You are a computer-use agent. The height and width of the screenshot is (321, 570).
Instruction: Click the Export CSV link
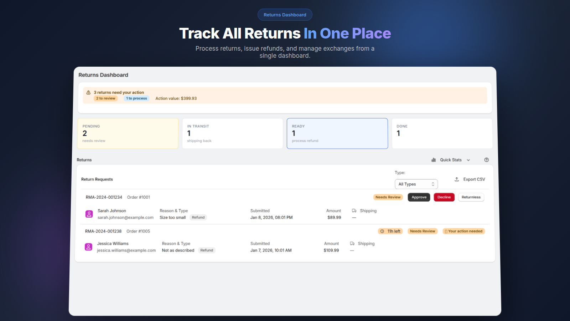click(x=474, y=179)
